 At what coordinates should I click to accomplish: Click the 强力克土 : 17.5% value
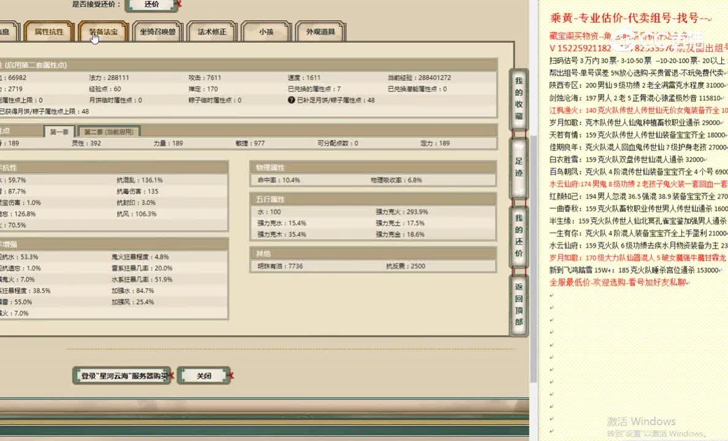pos(400,223)
